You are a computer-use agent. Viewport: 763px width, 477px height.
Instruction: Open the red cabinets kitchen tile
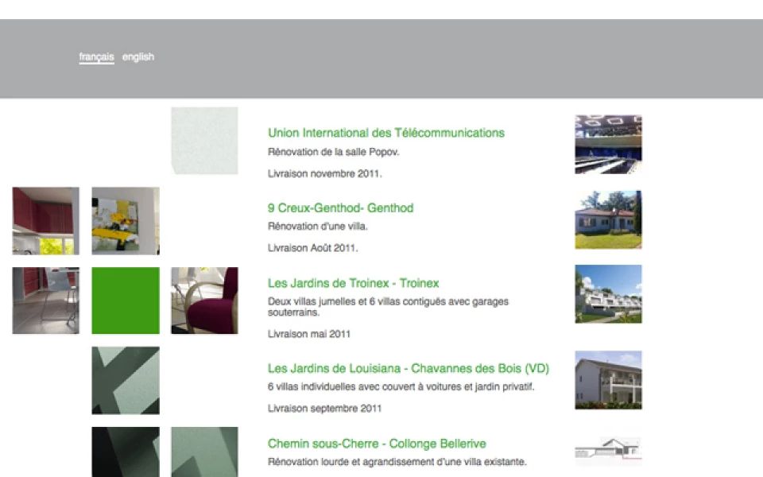click(x=46, y=221)
